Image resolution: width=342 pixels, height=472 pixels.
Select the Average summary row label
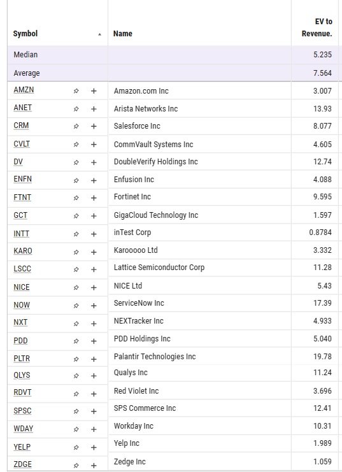pyautogui.click(x=27, y=73)
